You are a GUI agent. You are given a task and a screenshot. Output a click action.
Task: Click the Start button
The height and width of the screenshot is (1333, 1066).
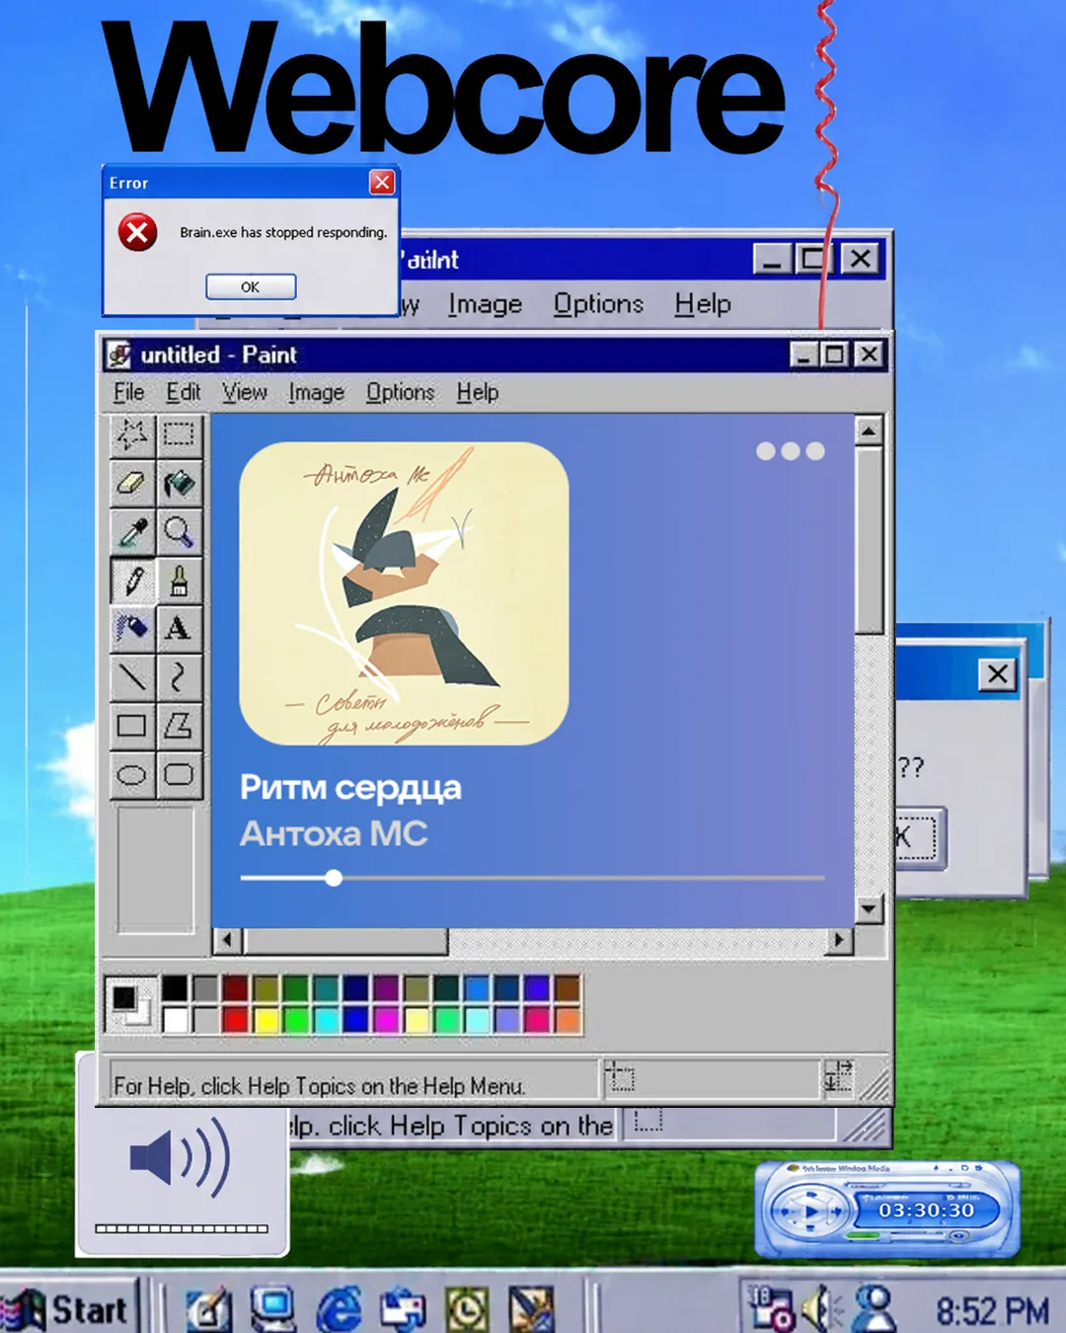[x=67, y=1309]
